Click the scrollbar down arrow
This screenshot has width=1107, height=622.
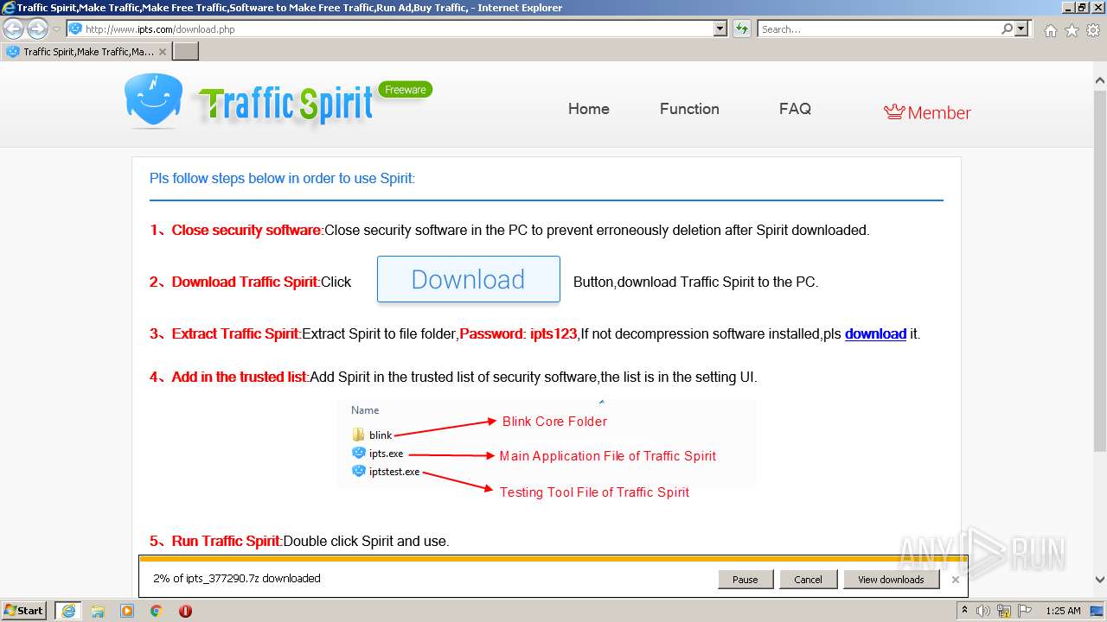tap(1100, 581)
